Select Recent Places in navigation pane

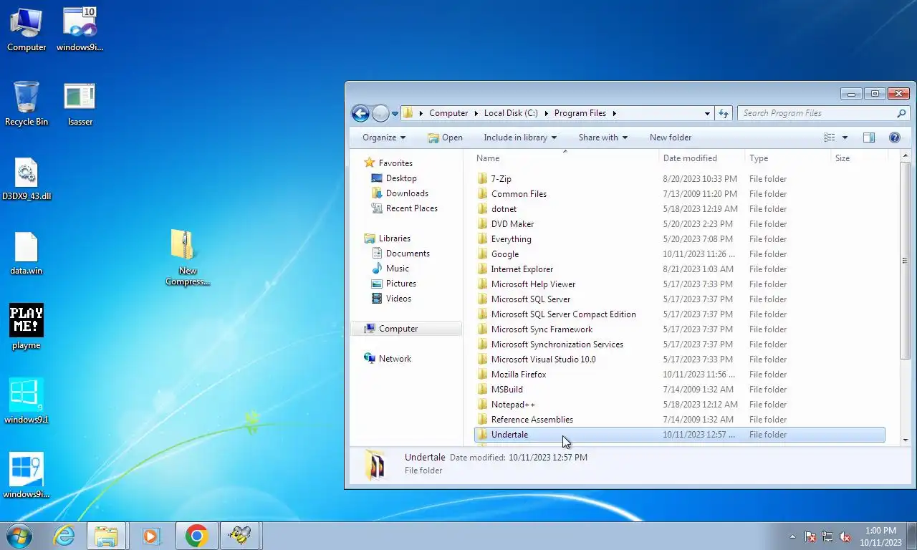[x=411, y=208]
